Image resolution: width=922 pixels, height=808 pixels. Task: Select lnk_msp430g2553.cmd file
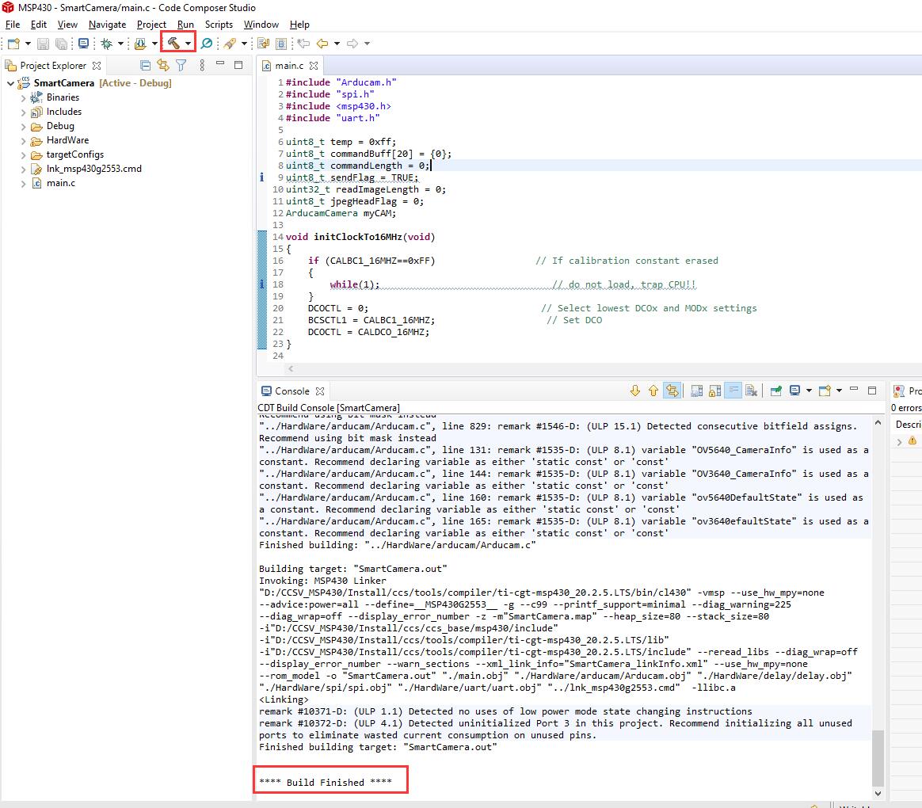click(x=94, y=169)
